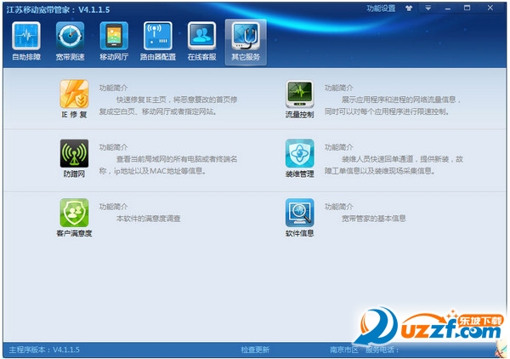Open the 在线客服 online support icon
The width and height of the screenshot is (510, 359).
pos(201,42)
